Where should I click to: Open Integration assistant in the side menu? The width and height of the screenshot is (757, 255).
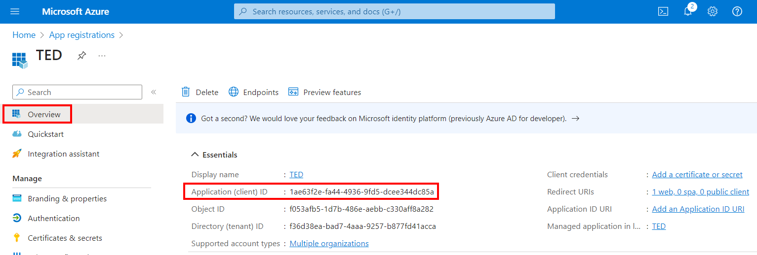tap(83, 154)
